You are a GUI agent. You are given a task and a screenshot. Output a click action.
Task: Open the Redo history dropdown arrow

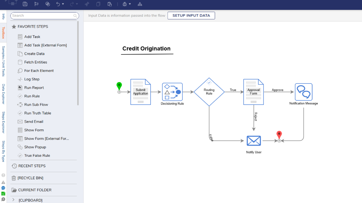[x=77, y=4]
